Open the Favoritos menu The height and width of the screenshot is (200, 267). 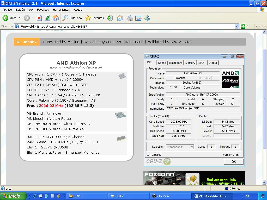[43, 10]
